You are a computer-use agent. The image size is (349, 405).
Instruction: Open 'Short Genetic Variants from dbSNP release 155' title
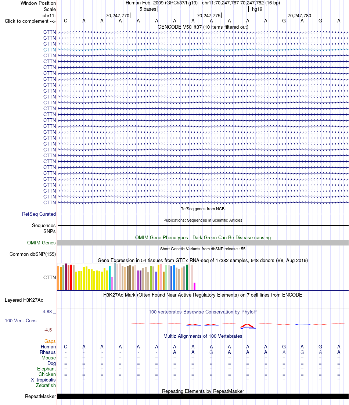tap(203, 249)
